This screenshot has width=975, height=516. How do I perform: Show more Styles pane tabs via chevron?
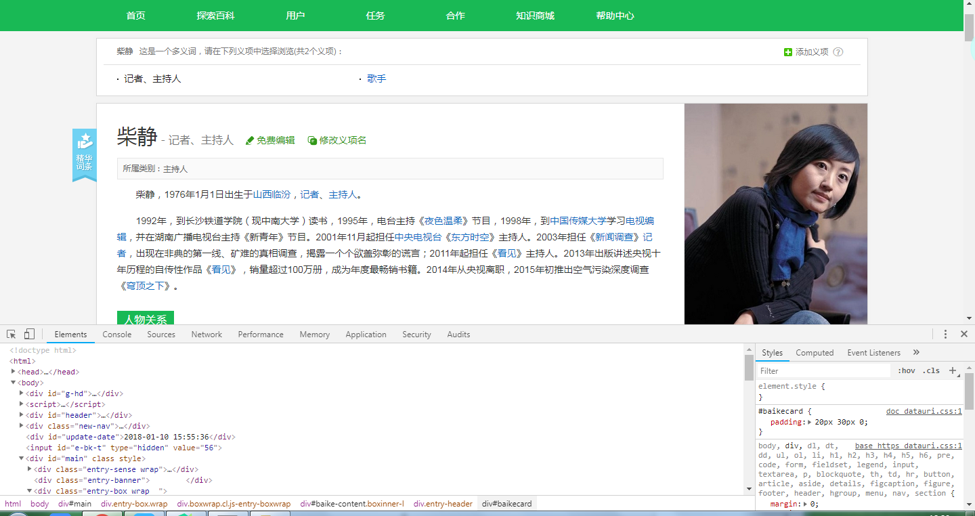click(916, 353)
